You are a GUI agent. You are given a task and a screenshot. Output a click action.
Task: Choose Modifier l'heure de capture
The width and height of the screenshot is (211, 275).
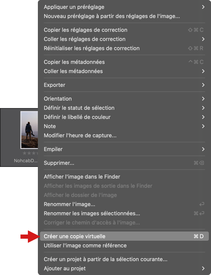click(124, 135)
